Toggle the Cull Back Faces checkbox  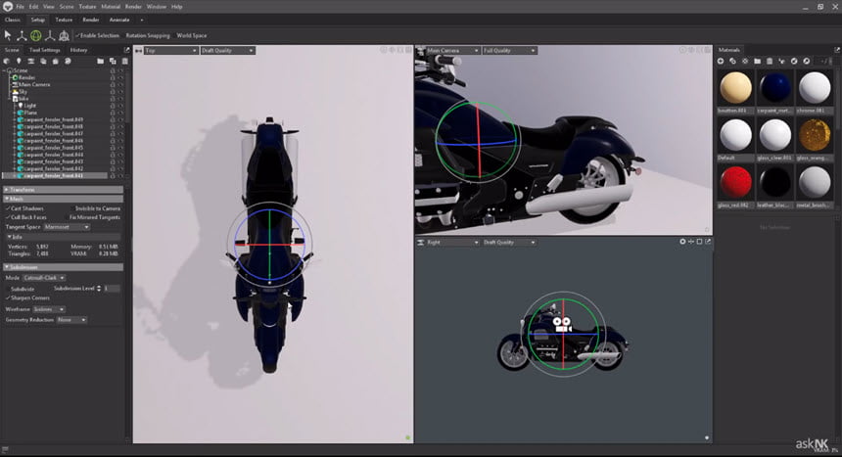8,217
